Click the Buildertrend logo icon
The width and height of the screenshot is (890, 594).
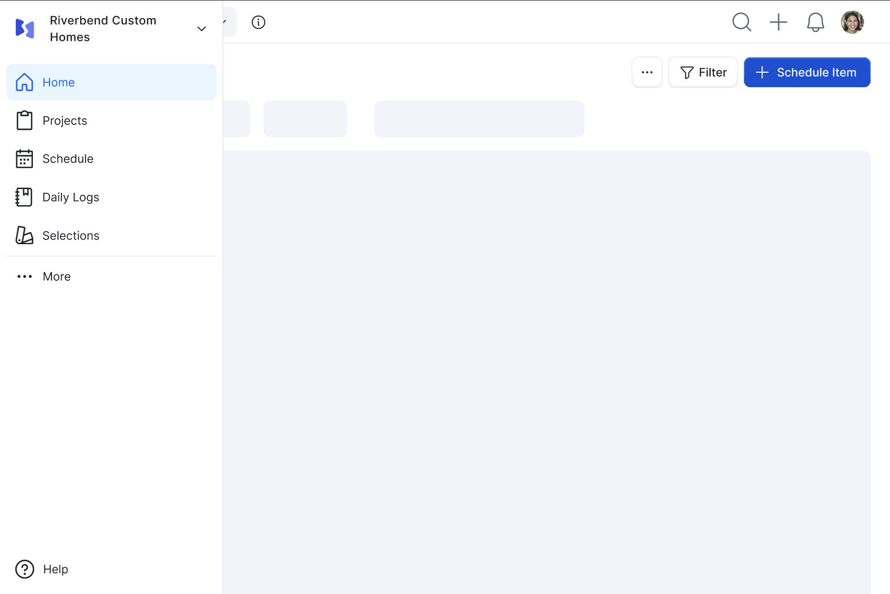tap(25, 29)
